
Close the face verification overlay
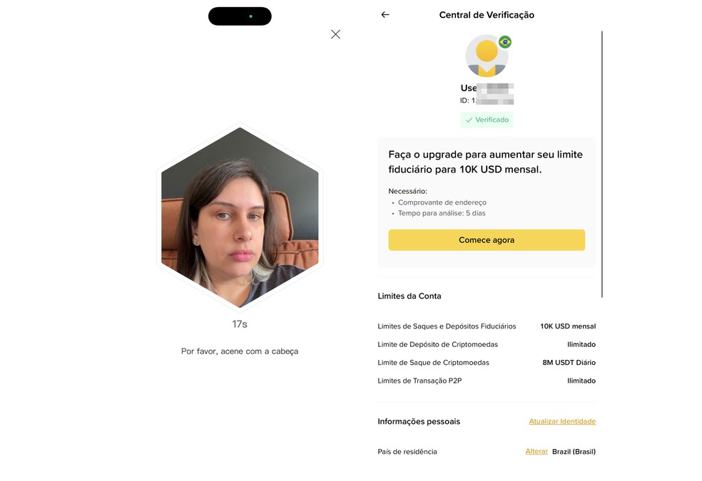point(335,33)
